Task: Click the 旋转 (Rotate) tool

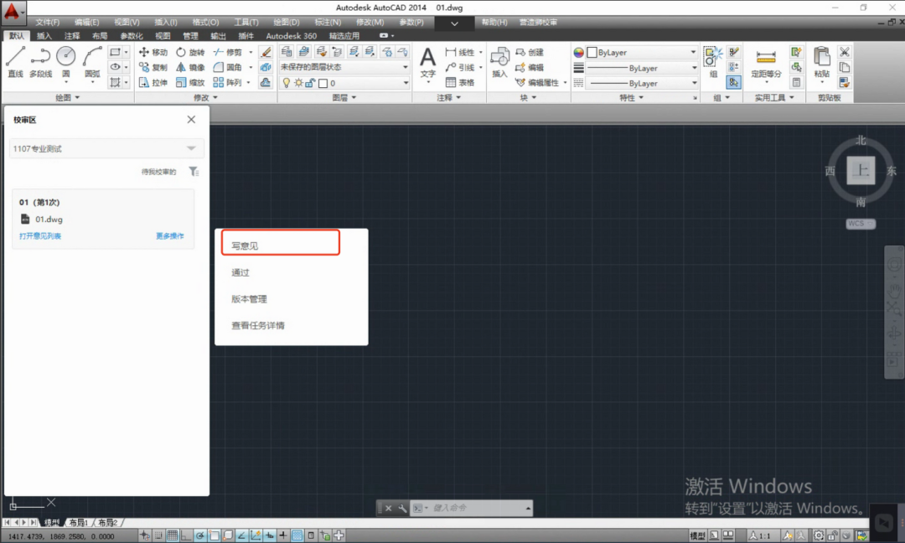Action: point(190,52)
